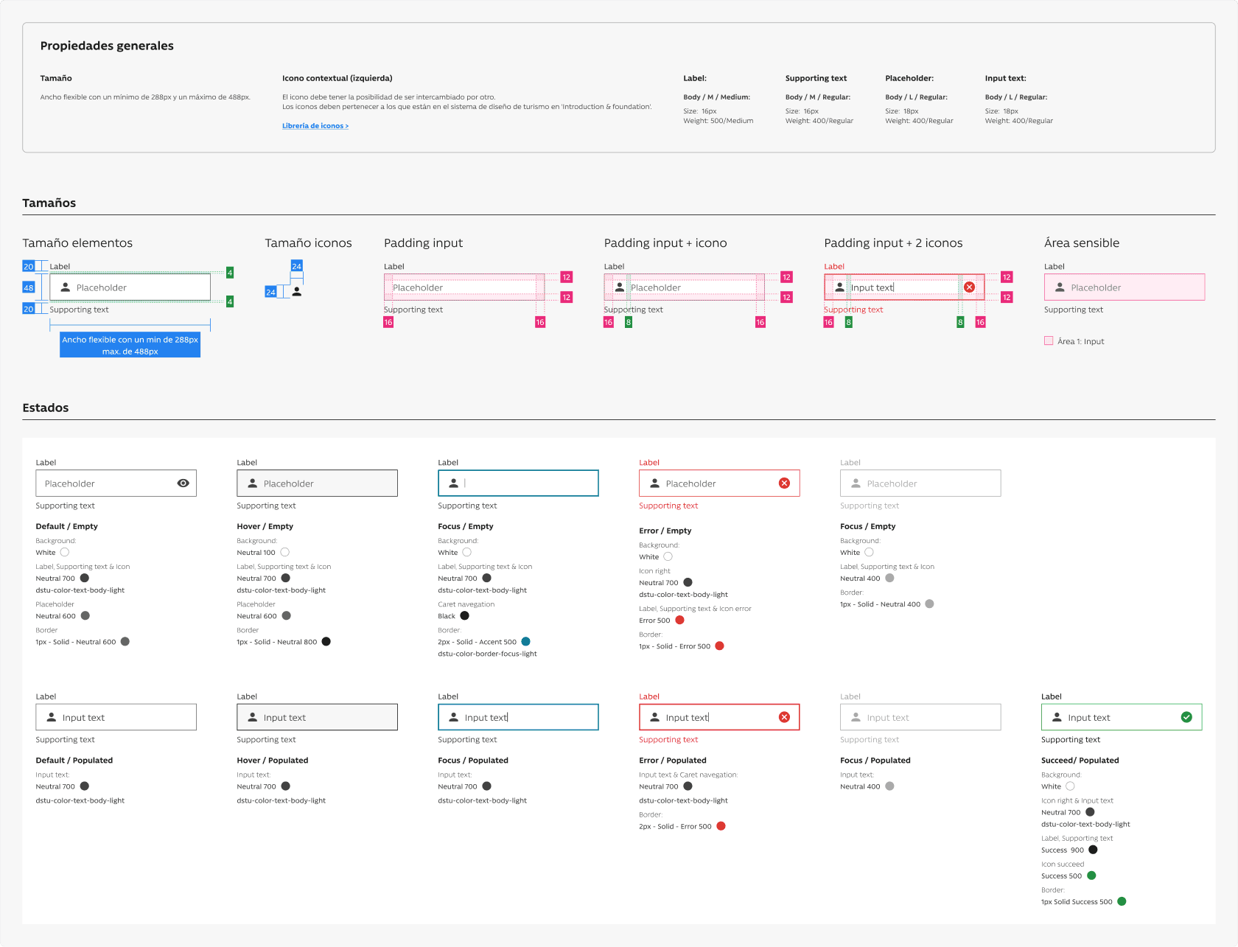Click the 'Body / M / Medium:' label text
Viewport: 1238px width, 947px height.
tap(716, 97)
